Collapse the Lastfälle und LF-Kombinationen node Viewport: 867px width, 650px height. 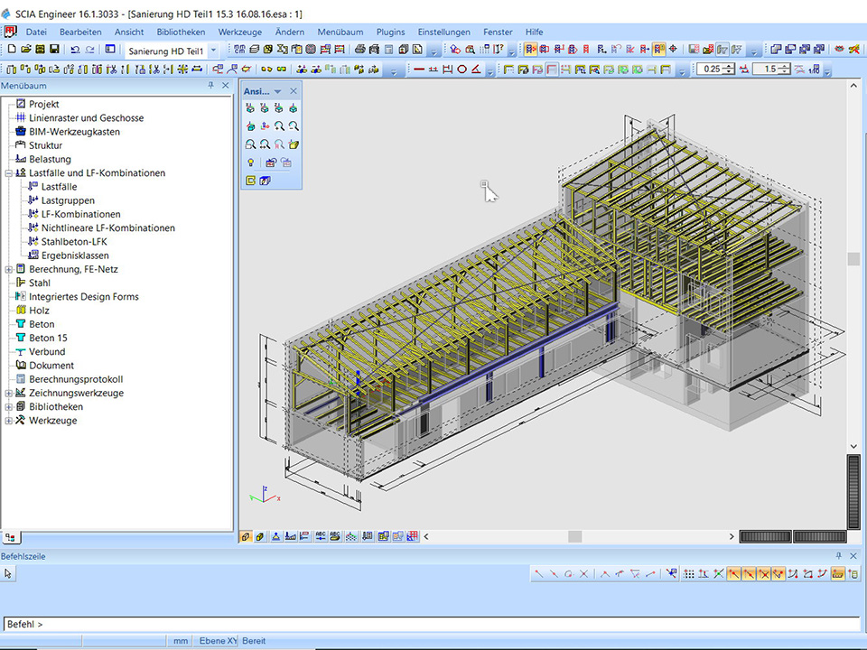9,173
